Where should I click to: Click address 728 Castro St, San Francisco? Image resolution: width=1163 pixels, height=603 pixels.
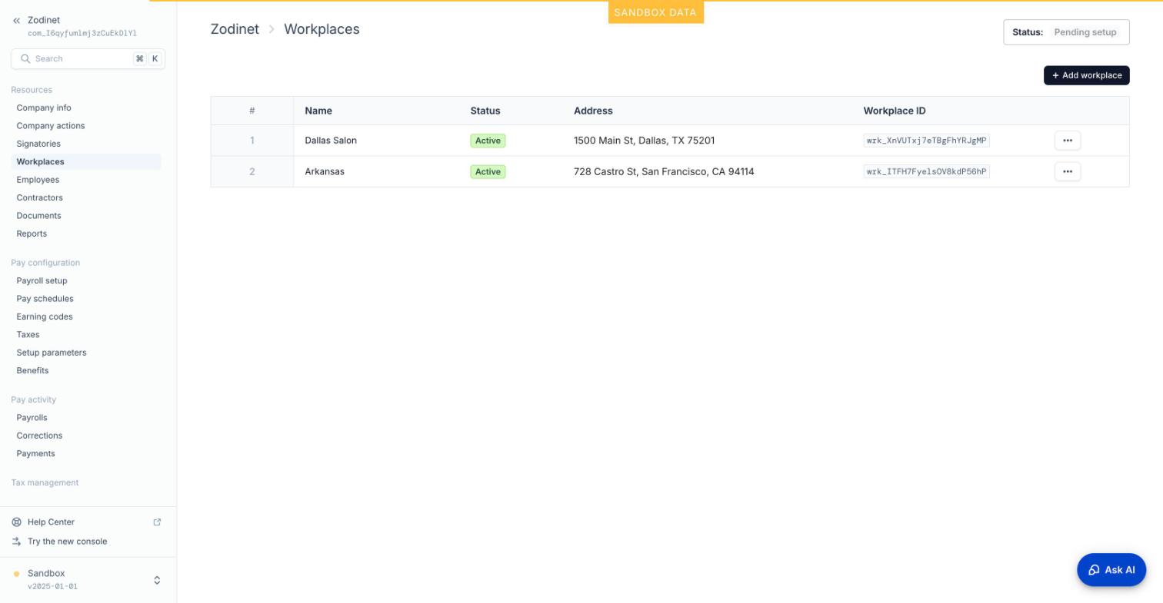(664, 171)
